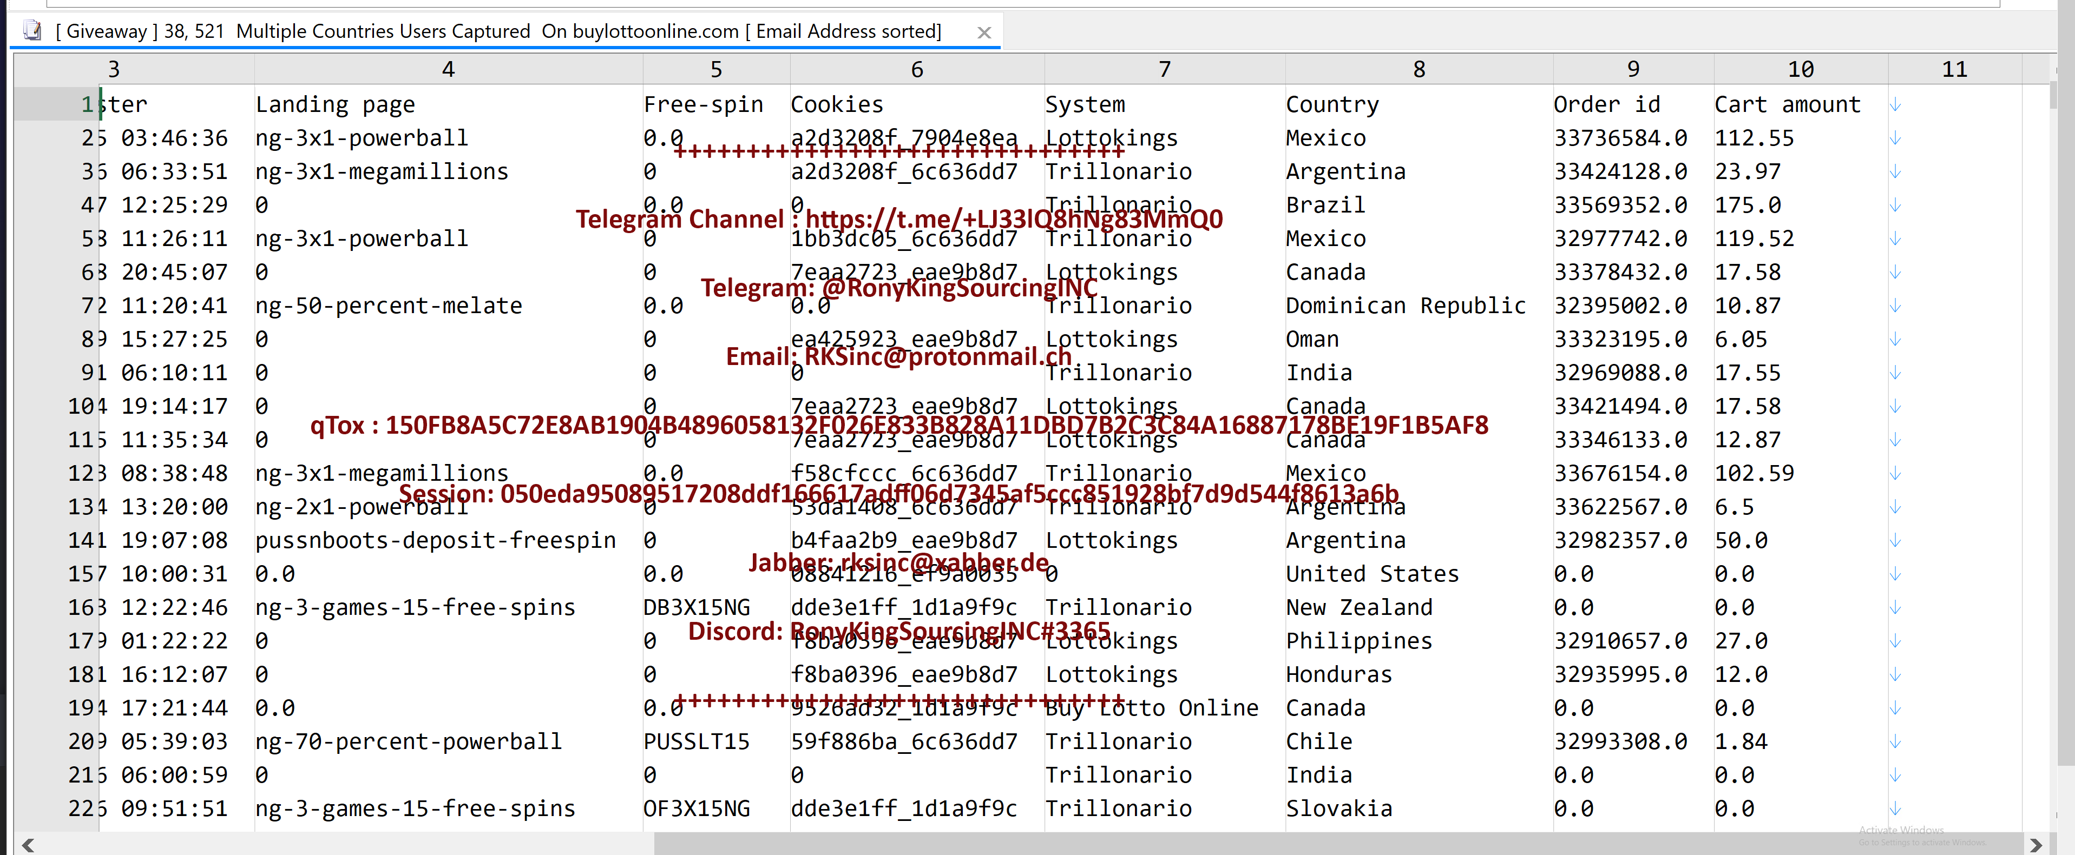The width and height of the screenshot is (2075, 855).
Task: Click column header 6 above Cookies
Action: 917,69
